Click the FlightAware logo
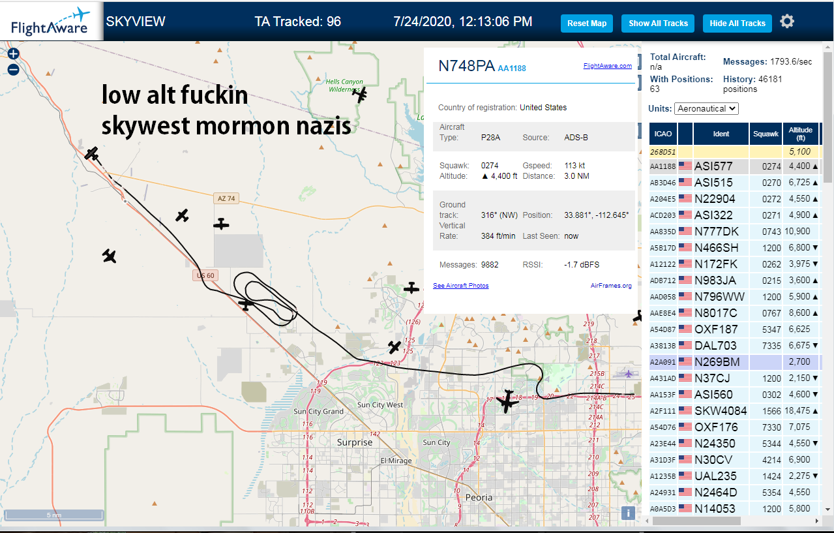The height and width of the screenshot is (533, 834). pyautogui.click(x=51, y=22)
